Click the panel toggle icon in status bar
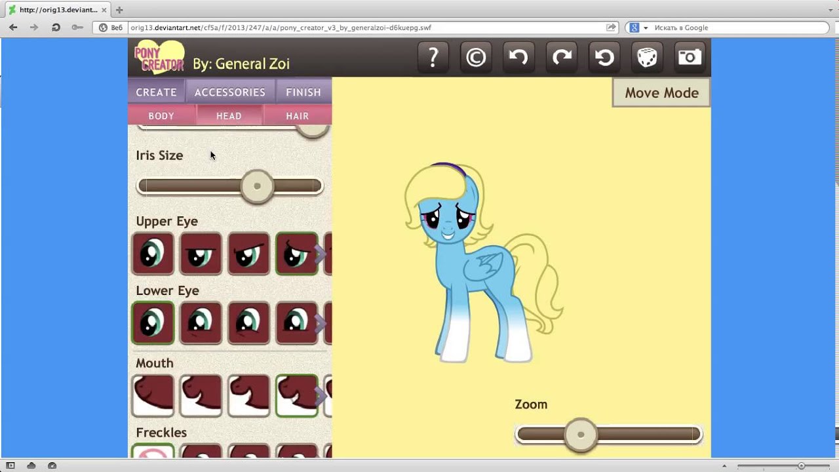This screenshot has height=472, width=839. pos(10,465)
